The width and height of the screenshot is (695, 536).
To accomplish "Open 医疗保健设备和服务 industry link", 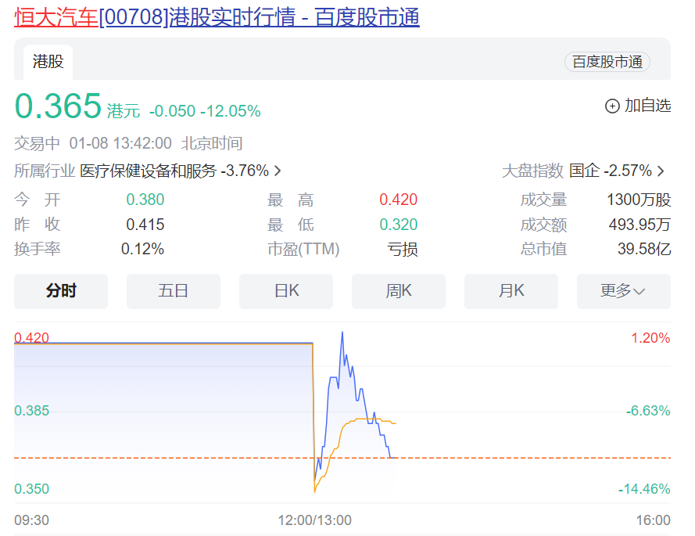I will [148, 171].
